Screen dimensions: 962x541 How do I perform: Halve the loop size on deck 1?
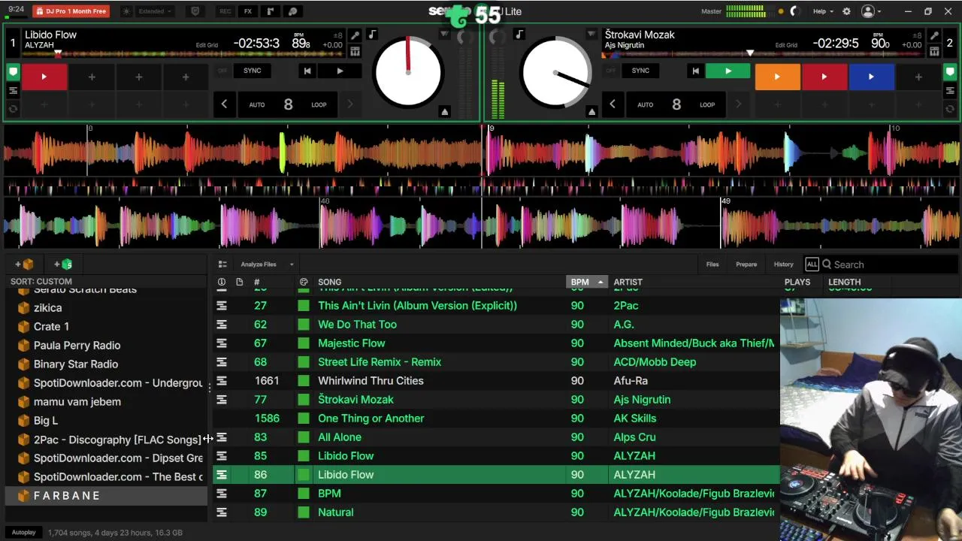pos(224,104)
